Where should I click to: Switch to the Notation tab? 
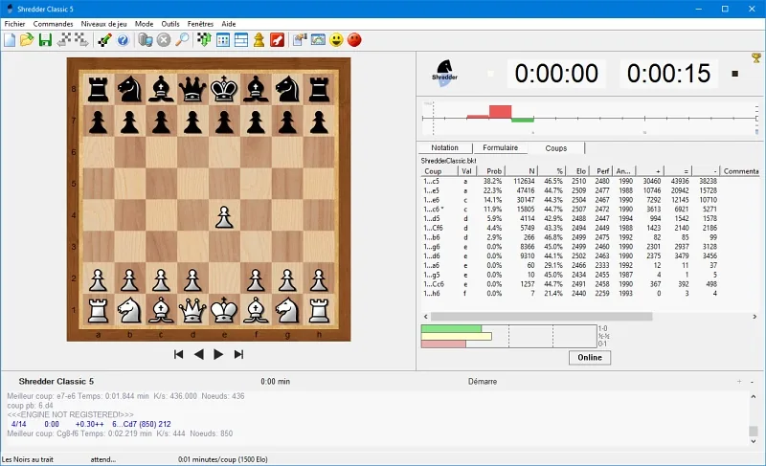click(x=444, y=148)
